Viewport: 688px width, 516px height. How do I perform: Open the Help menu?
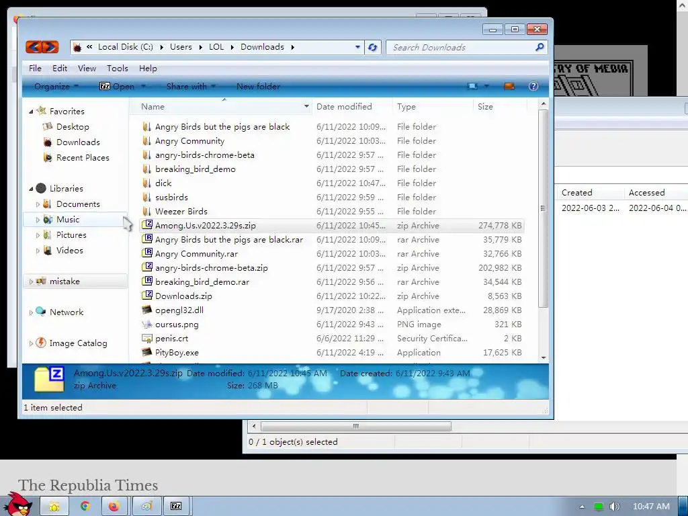(x=148, y=69)
